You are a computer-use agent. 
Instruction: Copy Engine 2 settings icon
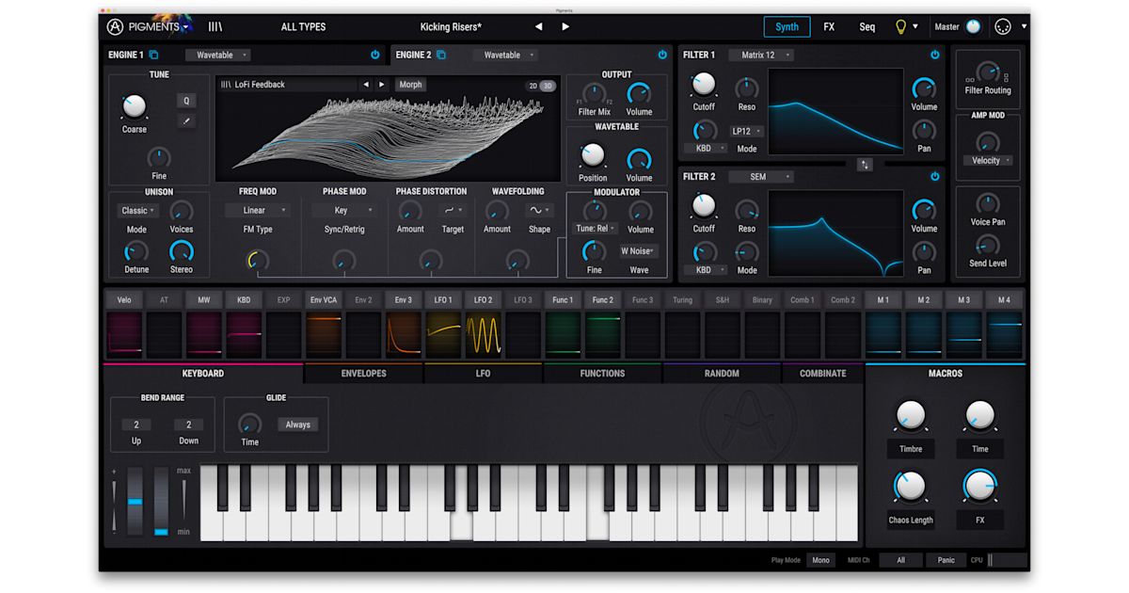[440, 55]
